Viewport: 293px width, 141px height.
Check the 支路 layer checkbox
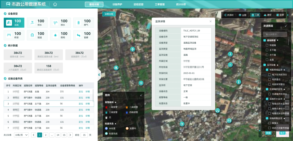pos(267,60)
